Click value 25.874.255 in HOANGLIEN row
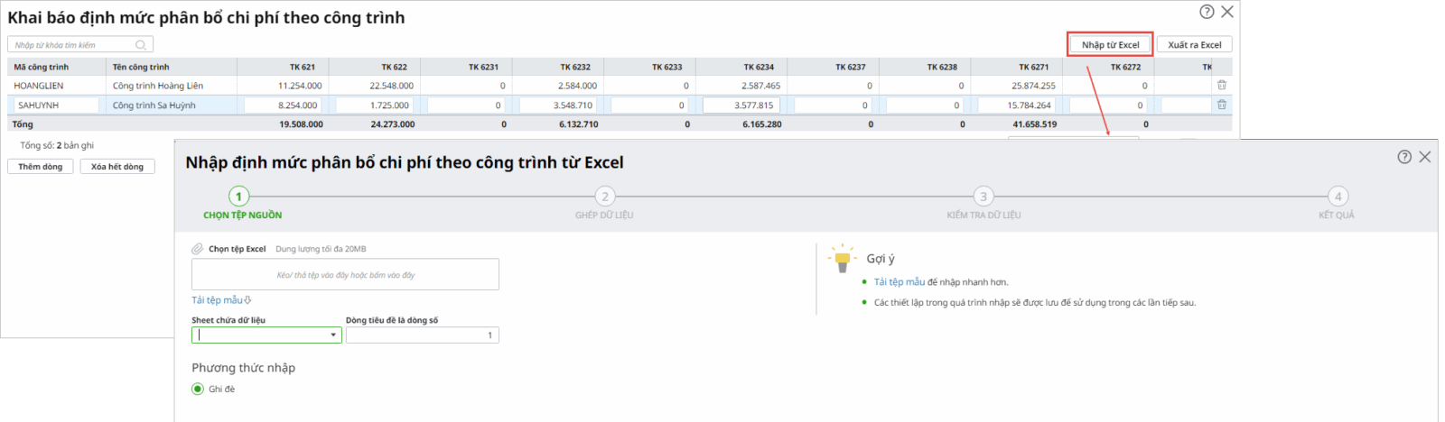 tap(1033, 86)
